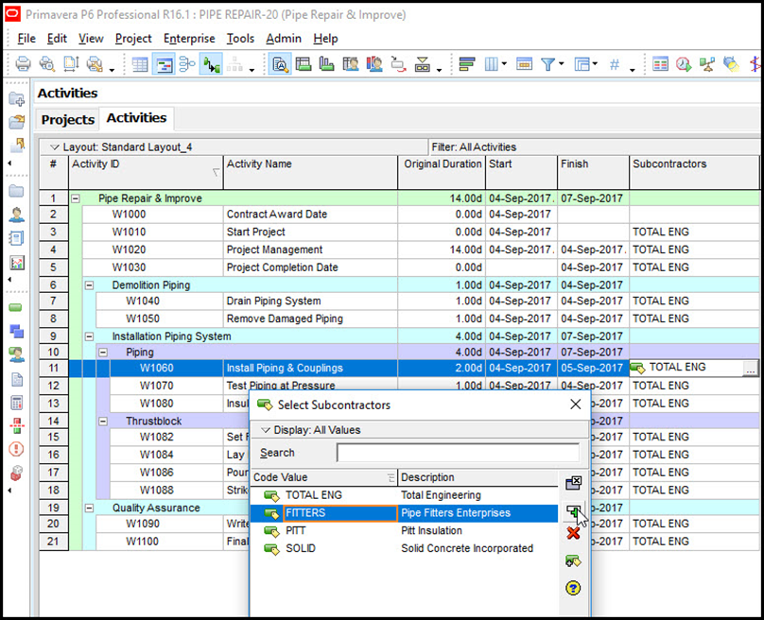Click the ellipsis button in the Subcontractors cell
Viewport: 764px width, 620px height.
750,370
